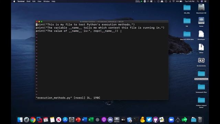Open the blue folder stack in dock
The image size is (220, 124).
point(194,120)
